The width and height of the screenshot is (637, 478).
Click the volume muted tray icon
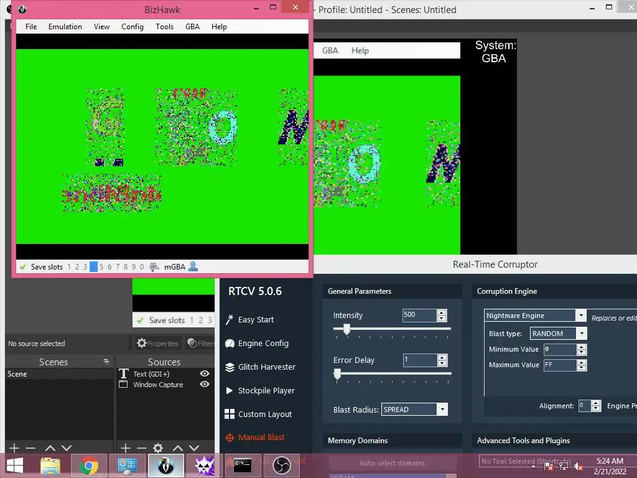(579, 466)
